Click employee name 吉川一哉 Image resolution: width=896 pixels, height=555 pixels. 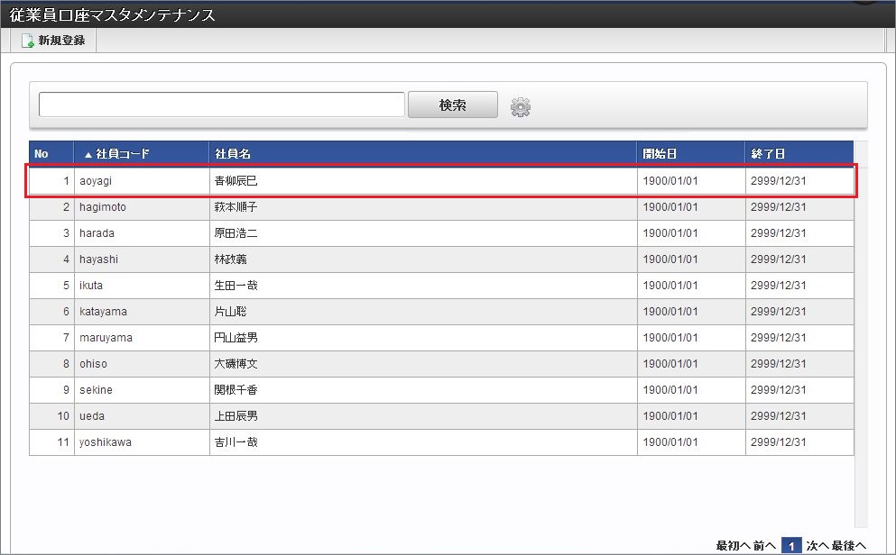[236, 442]
